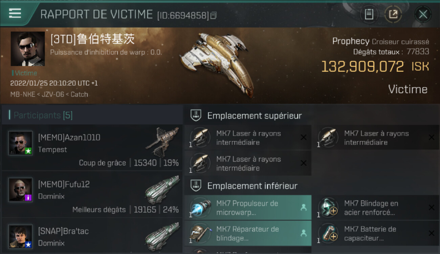Click the Tempest ship icon for Azan1010

(162, 142)
